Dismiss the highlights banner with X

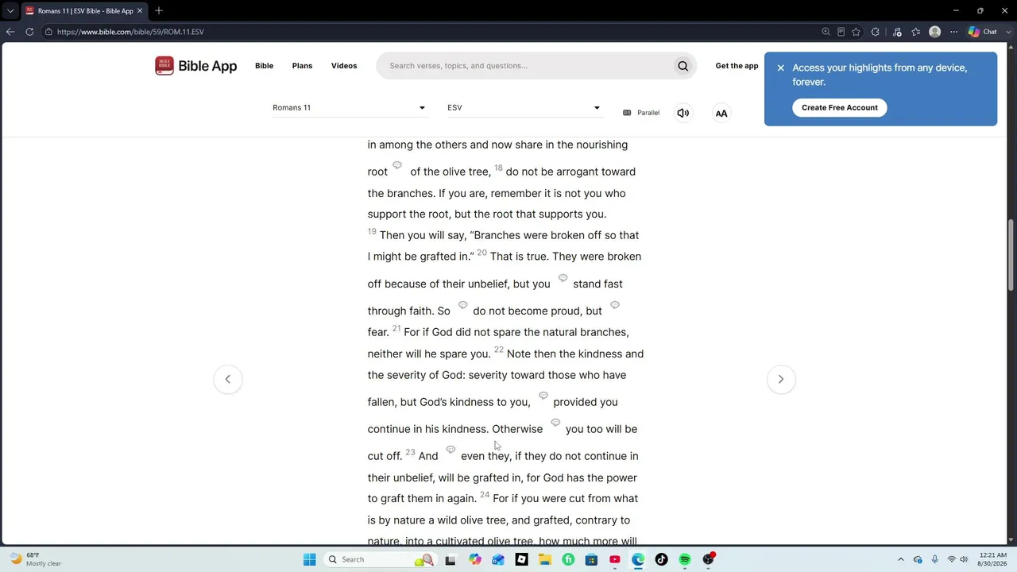tap(780, 68)
